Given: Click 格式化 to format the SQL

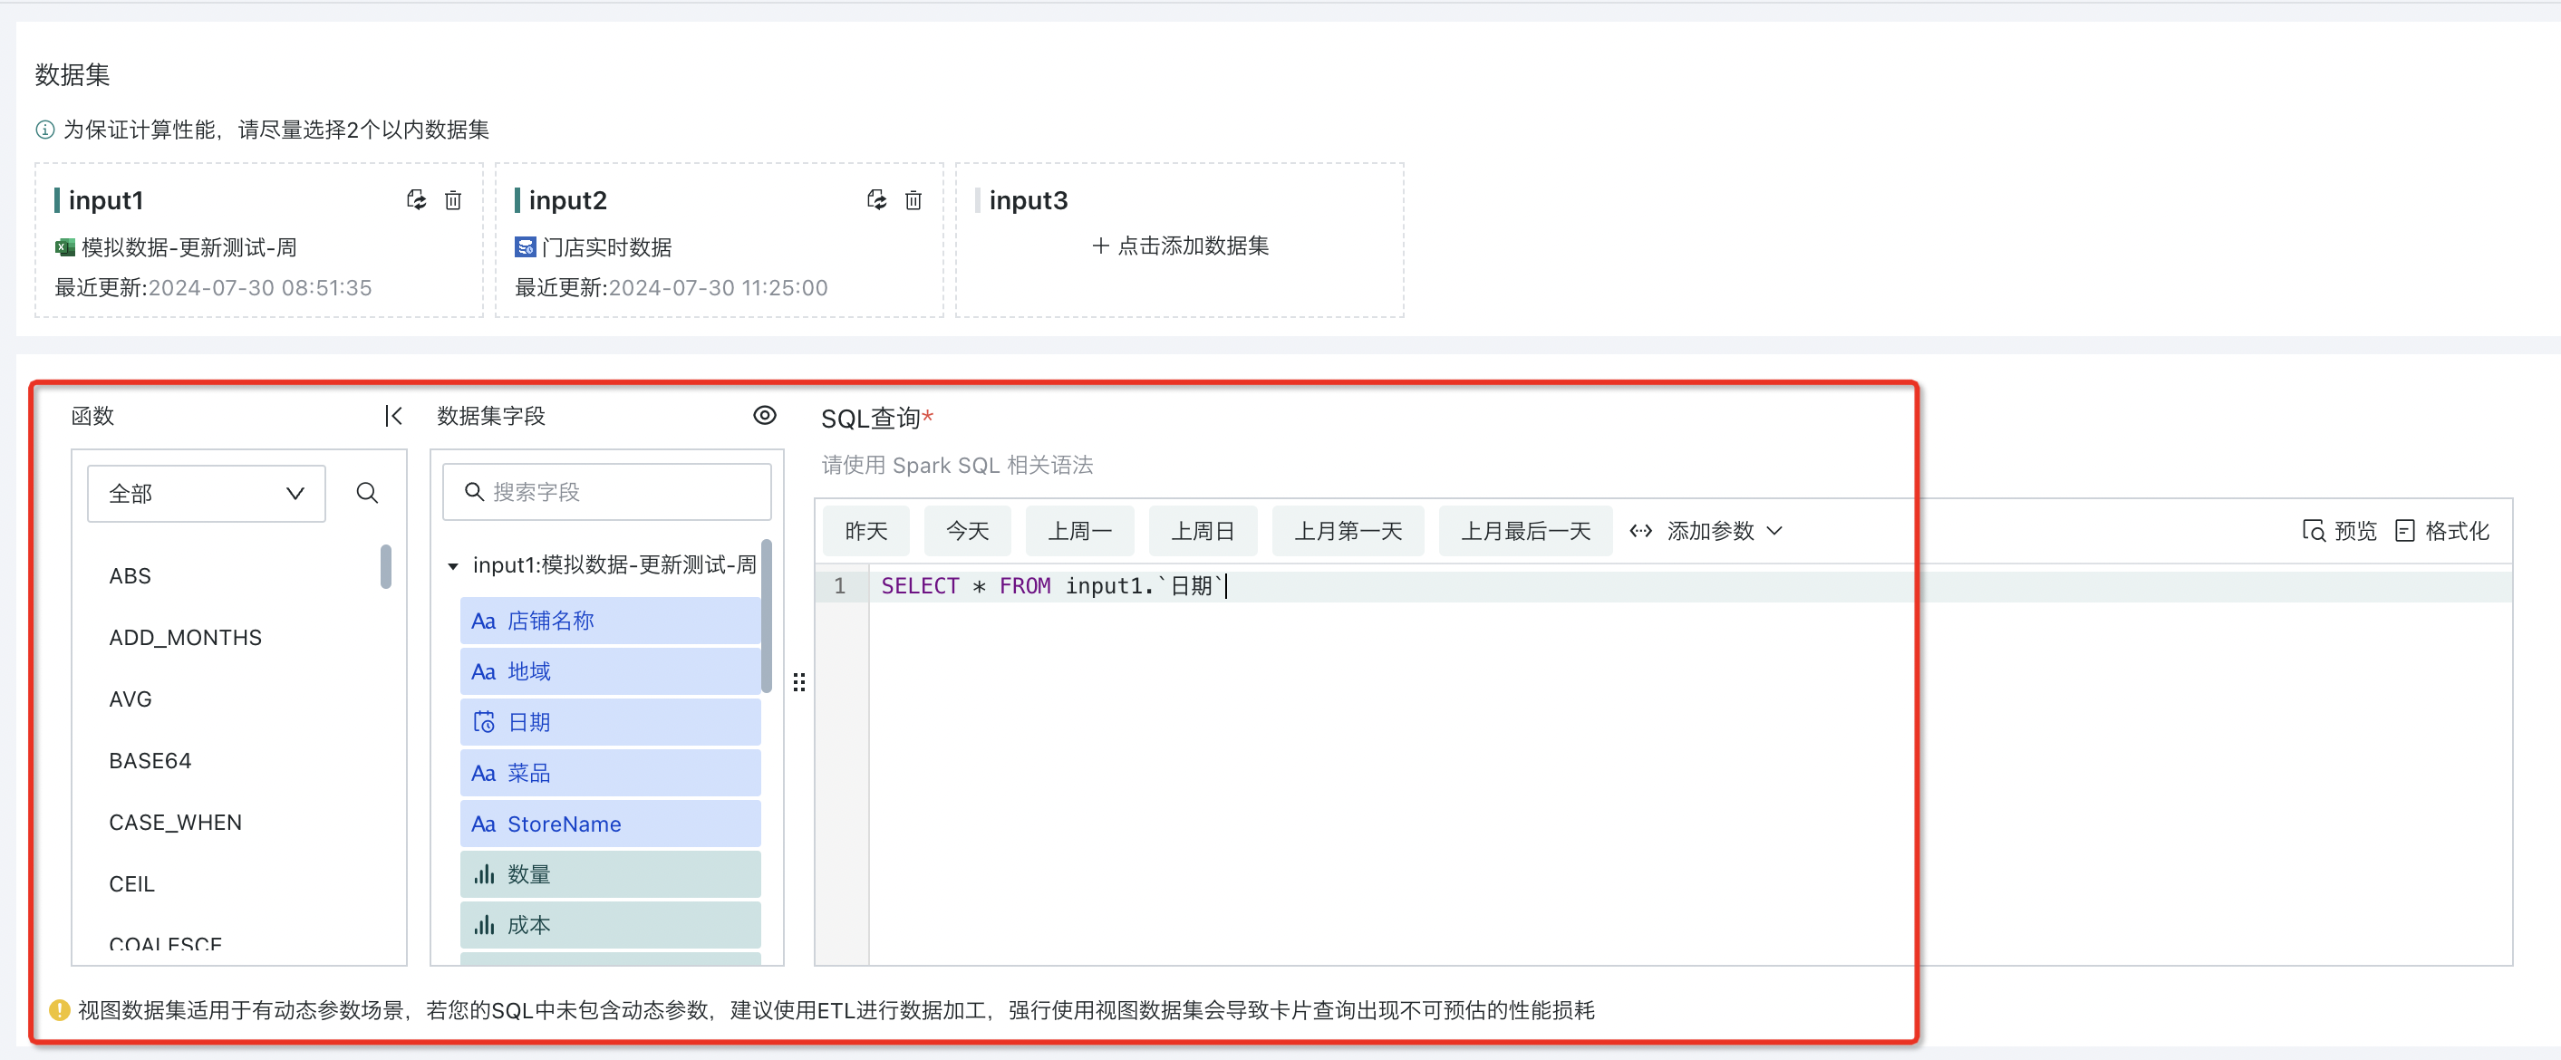Looking at the screenshot, I should 2441,531.
